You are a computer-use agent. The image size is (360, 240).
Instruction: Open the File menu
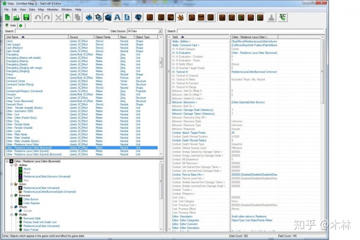tap(7, 10)
